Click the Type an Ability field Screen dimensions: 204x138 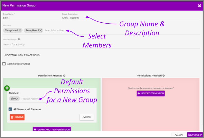tap(29, 99)
